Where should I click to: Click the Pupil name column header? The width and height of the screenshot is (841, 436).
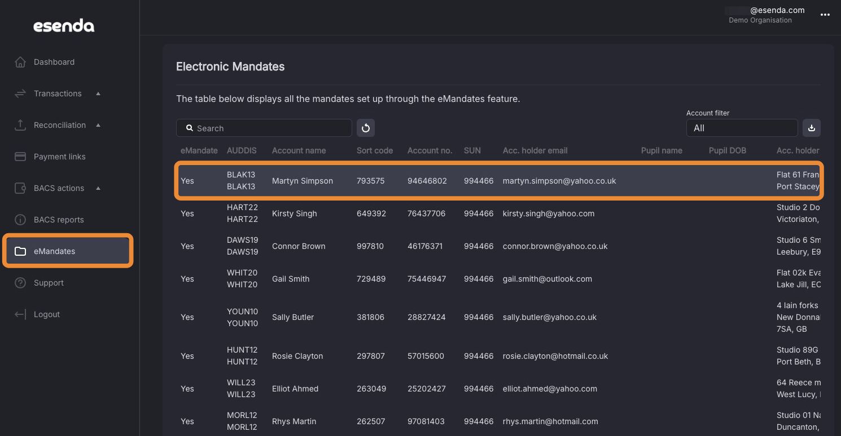[662, 150]
